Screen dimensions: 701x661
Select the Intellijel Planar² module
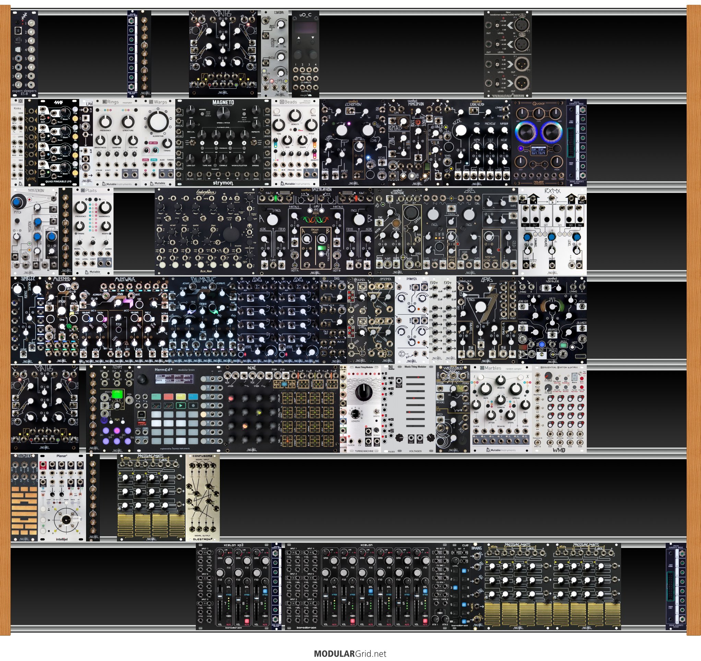click(x=62, y=498)
